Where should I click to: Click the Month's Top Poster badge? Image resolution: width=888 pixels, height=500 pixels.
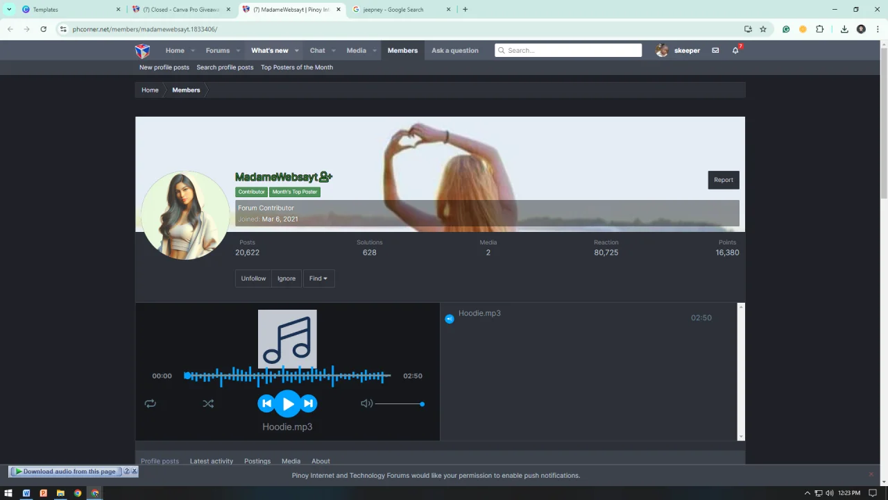[295, 192]
